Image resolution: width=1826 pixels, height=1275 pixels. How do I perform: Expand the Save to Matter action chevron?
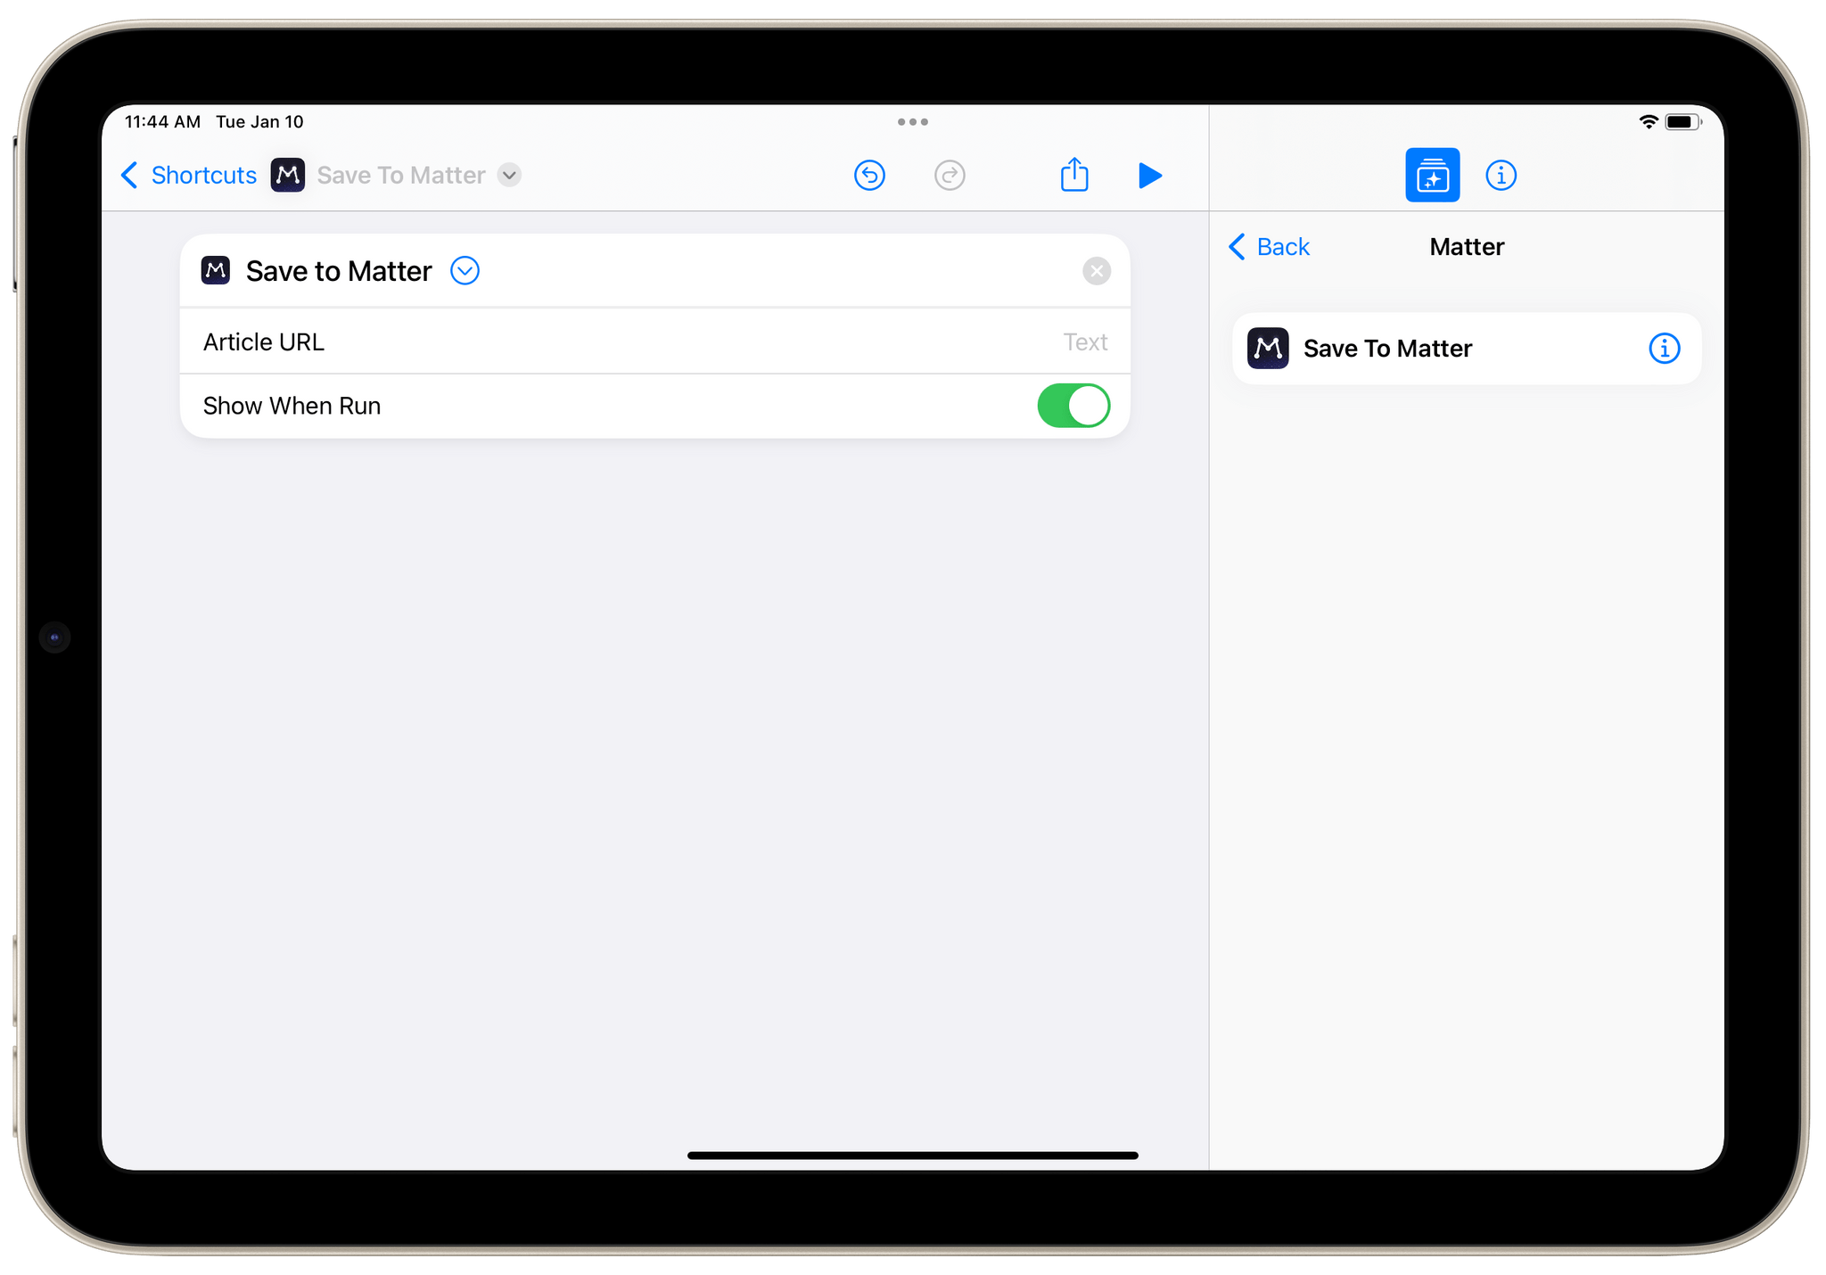coord(465,270)
